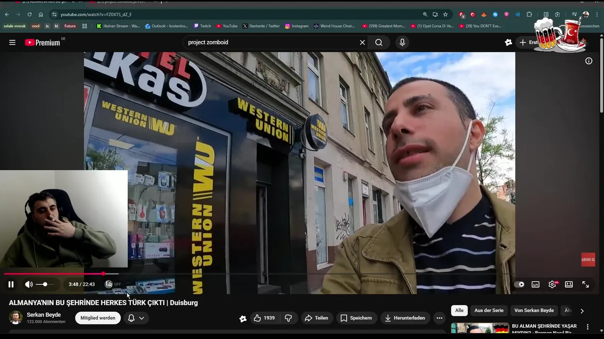Screen dimensions: 604x339
Task: Bookmark this page with the star
Action: [x=445, y=15]
